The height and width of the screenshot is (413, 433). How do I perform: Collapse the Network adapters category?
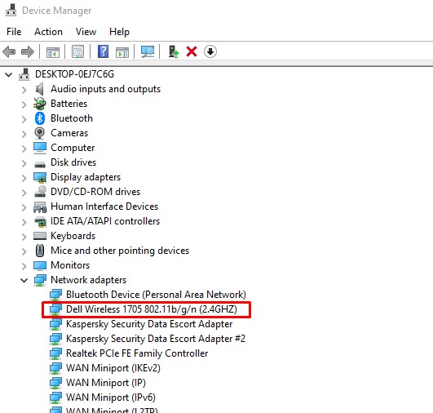tap(24, 280)
